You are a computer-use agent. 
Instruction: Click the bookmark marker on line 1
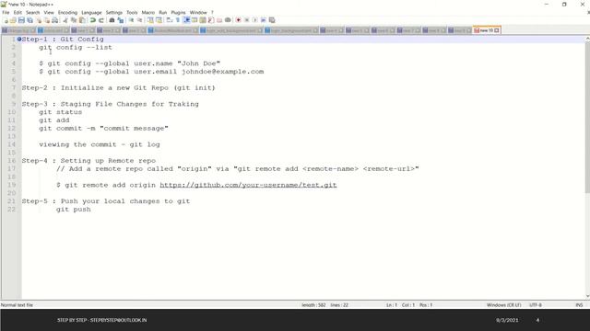tap(19, 39)
